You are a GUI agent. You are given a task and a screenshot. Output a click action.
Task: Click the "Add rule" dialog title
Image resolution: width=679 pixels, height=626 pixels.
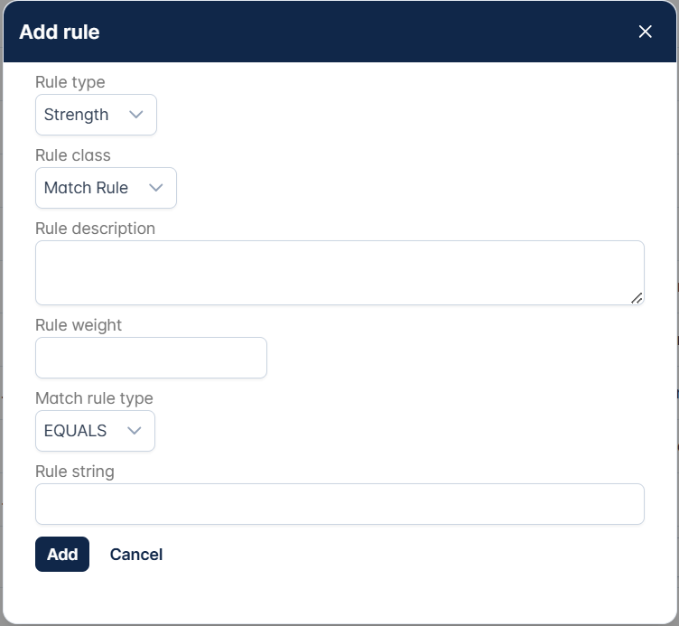point(60,33)
